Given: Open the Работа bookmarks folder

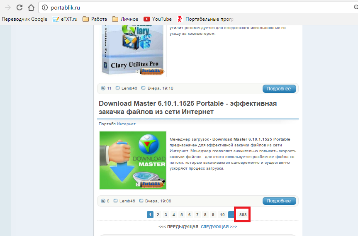Looking at the screenshot, I should (95, 19).
